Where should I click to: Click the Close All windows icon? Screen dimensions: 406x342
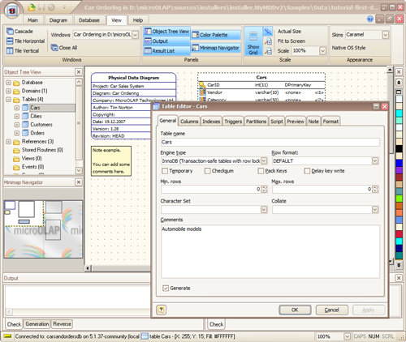[x=54, y=48]
